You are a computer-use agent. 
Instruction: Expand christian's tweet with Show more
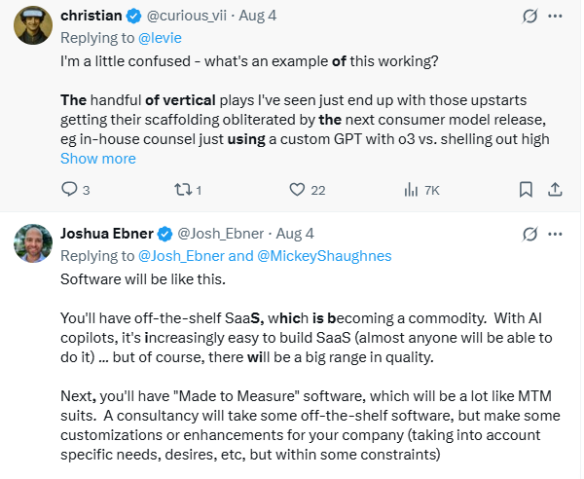(x=98, y=159)
